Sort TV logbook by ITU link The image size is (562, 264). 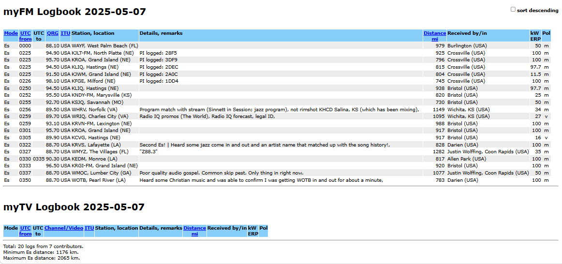coord(89,228)
